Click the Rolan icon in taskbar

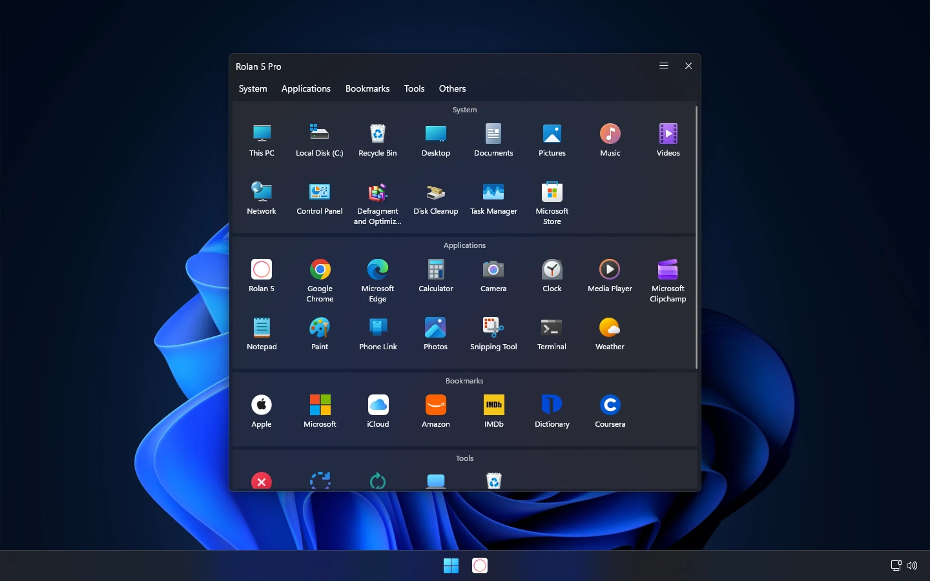[x=480, y=566]
